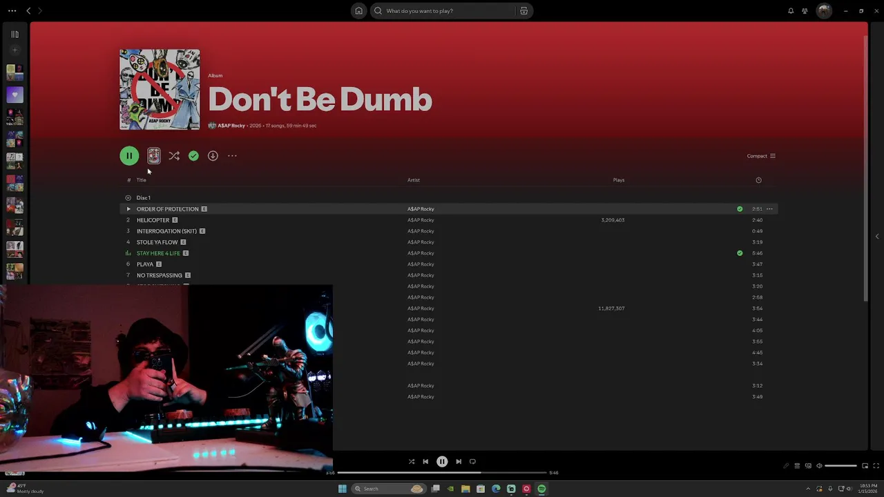The width and height of the screenshot is (884, 497).
Task: Open the Browse icon in search bar
Action: point(523,11)
